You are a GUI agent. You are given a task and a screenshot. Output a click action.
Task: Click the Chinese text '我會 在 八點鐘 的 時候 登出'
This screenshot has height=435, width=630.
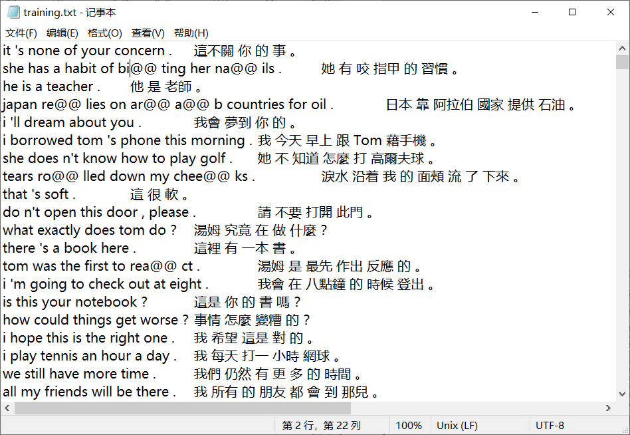tap(341, 284)
